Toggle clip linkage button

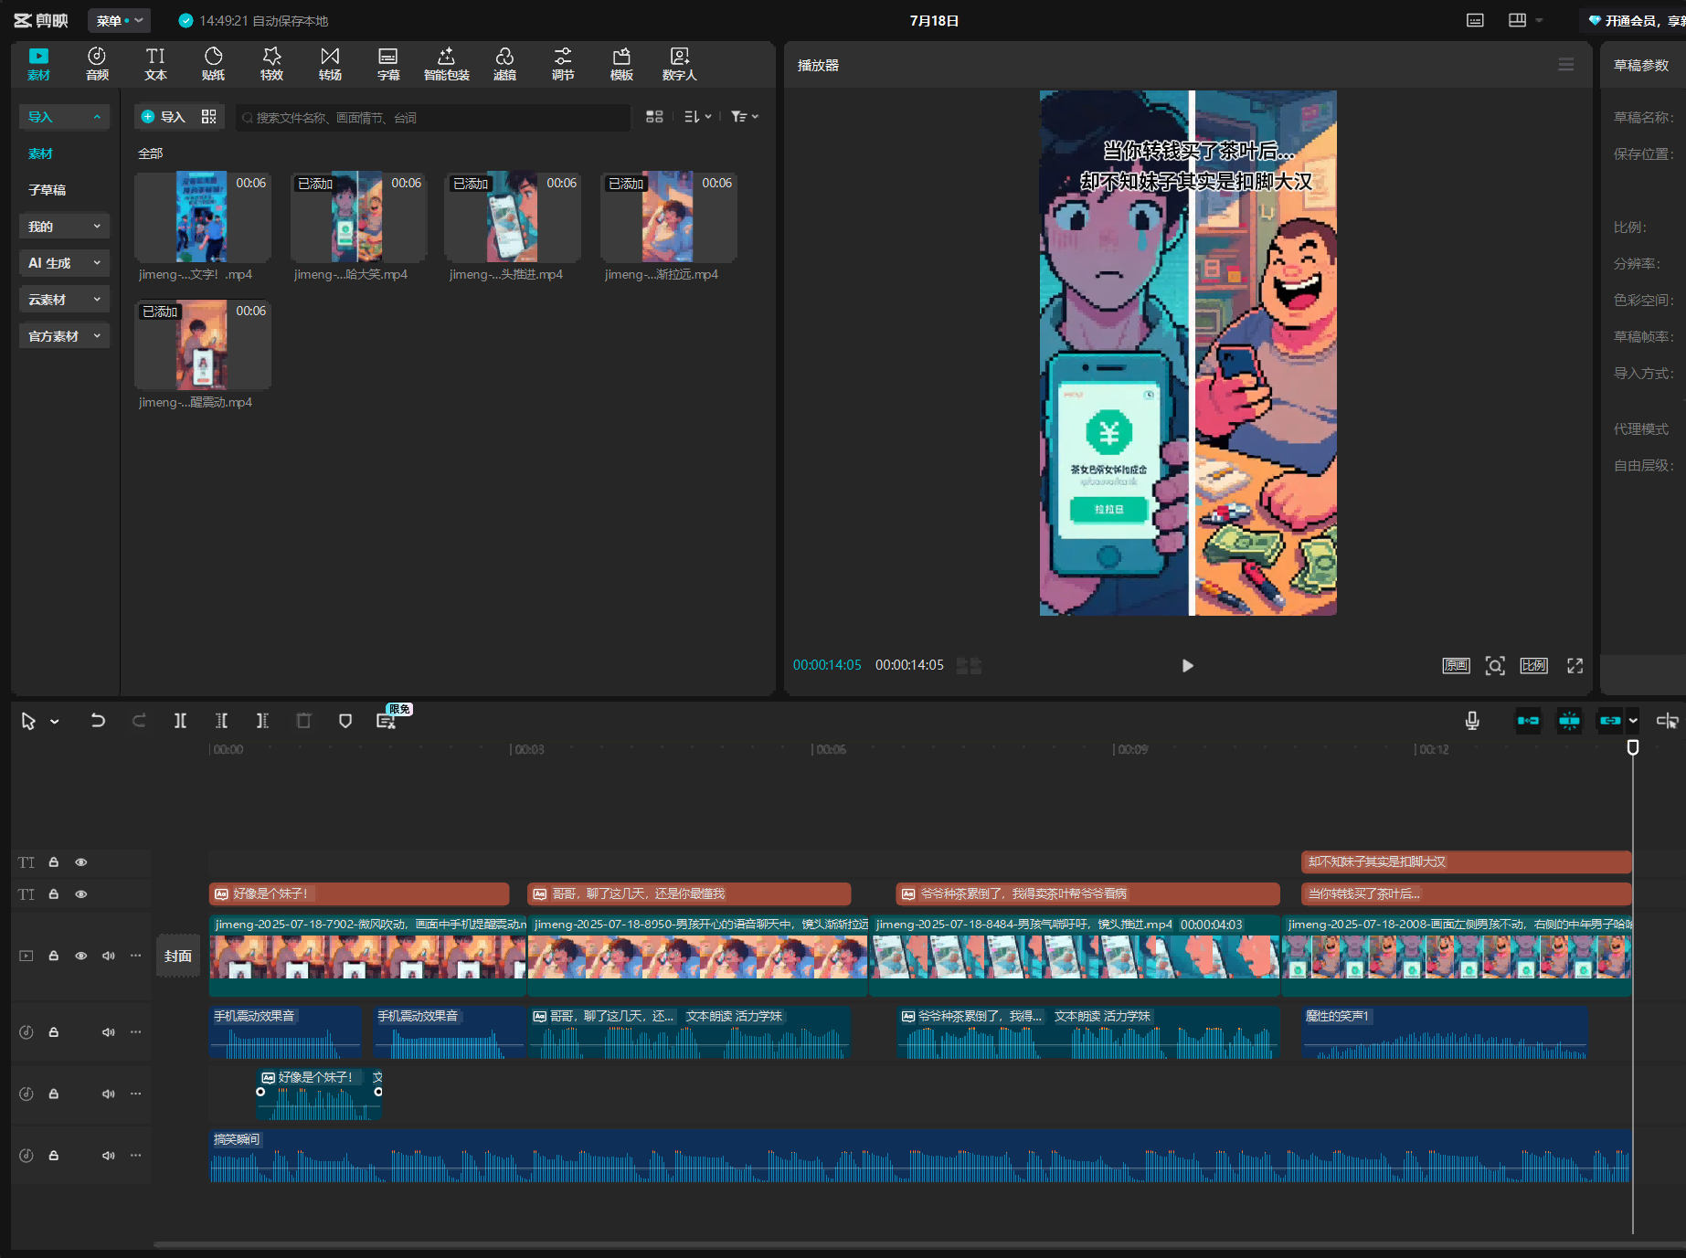point(1609,721)
